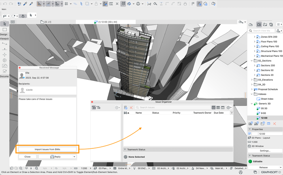Click Import issues from BIMx button
This screenshot has width=283, height=175.
47,149
